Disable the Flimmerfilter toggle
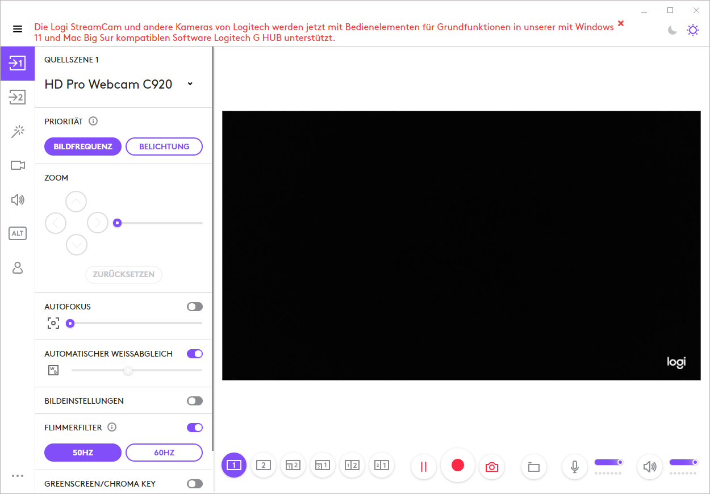 195,428
